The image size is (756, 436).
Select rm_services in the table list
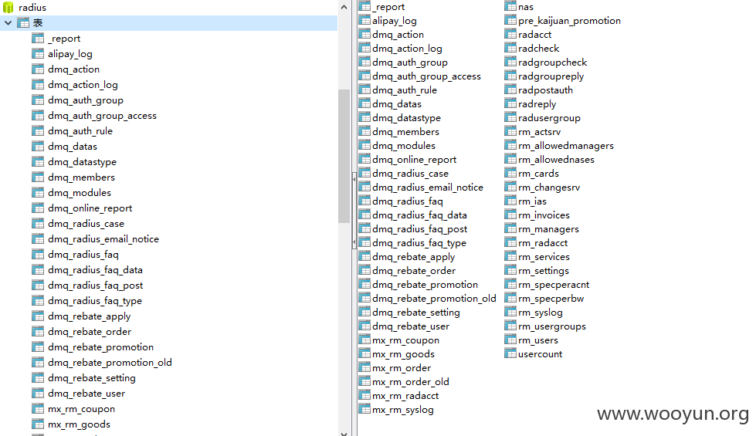[x=544, y=257]
